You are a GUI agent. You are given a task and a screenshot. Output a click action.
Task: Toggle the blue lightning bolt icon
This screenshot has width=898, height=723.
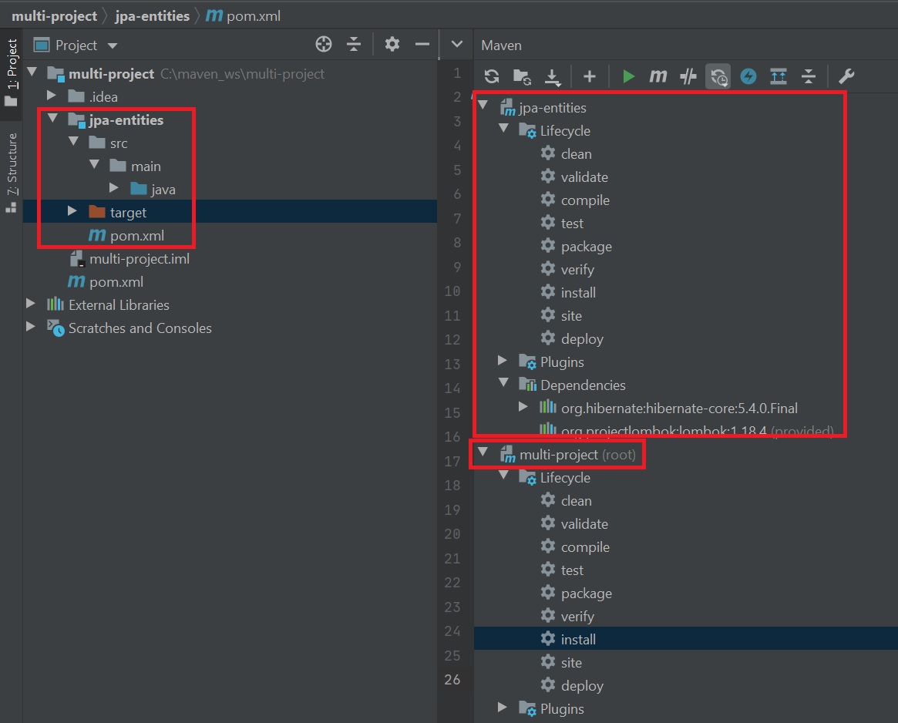click(x=748, y=76)
